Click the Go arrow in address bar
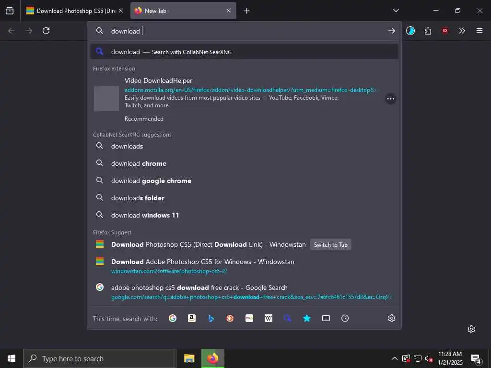491x368 pixels. (x=391, y=31)
